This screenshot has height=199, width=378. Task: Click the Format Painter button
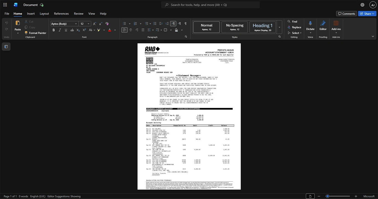(x=35, y=33)
